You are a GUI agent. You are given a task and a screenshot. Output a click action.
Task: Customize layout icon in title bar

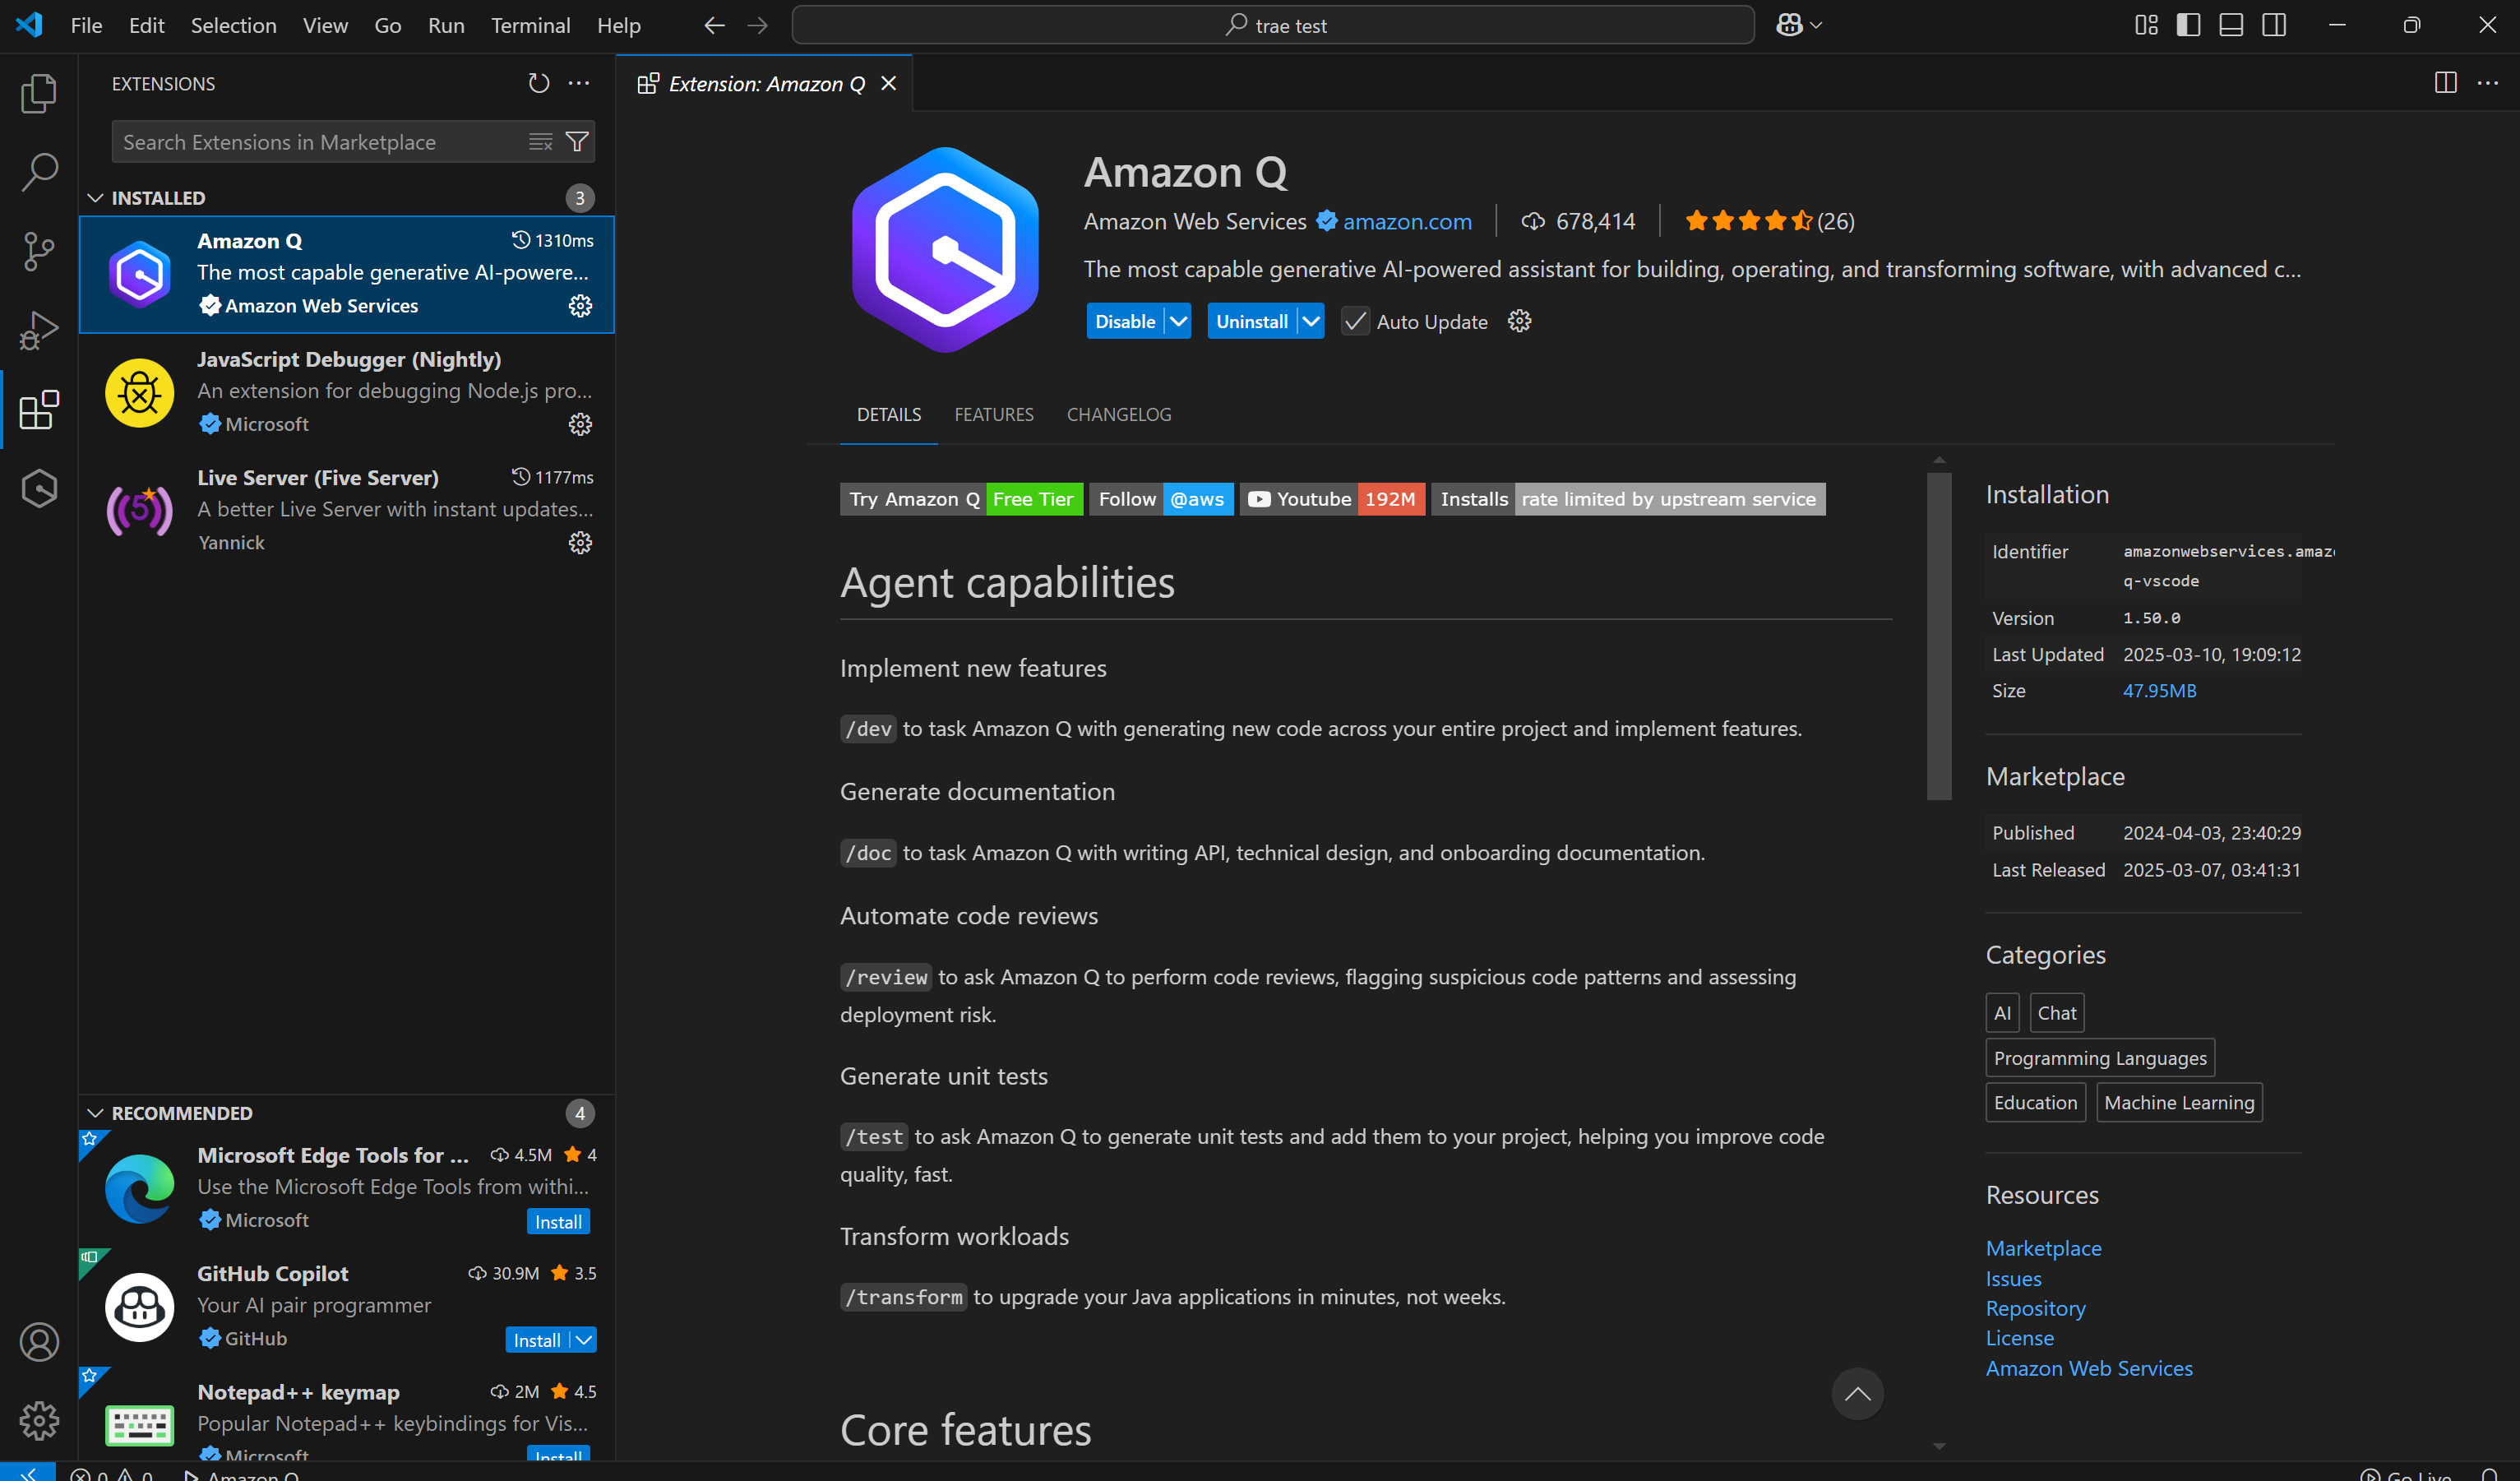point(2146,25)
